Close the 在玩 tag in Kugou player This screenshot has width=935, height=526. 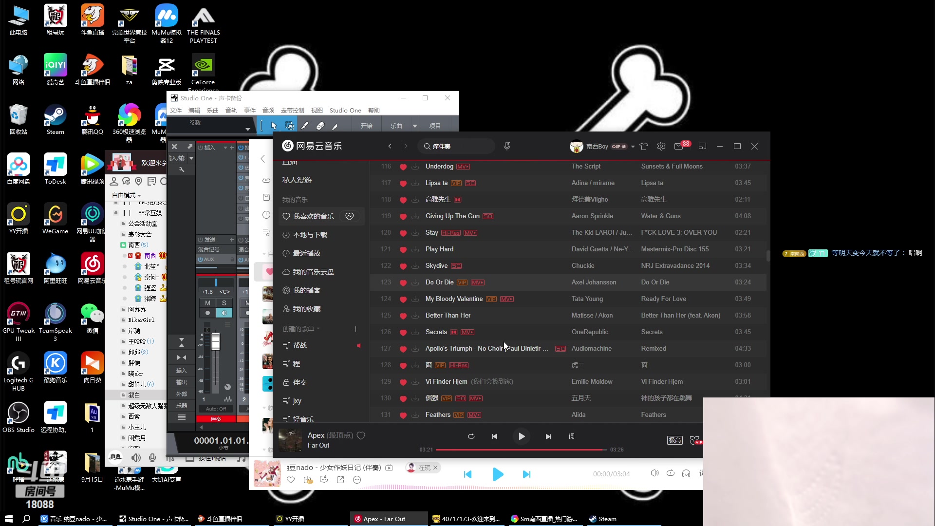click(x=435, y=468)
